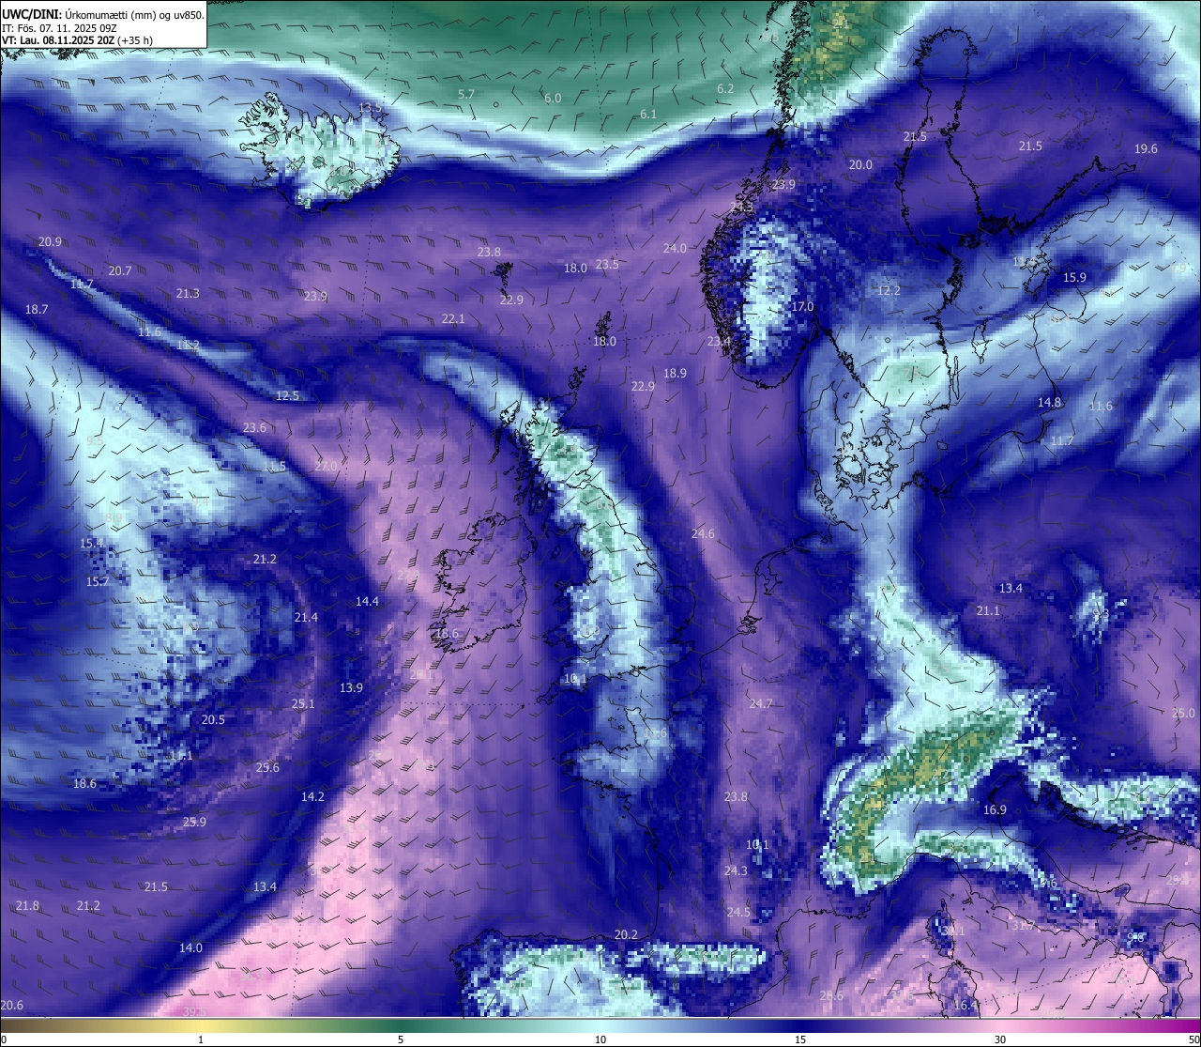Click the map value "13.5" near Iceland
This screenshot has width=1201, height=1047.
371,108
